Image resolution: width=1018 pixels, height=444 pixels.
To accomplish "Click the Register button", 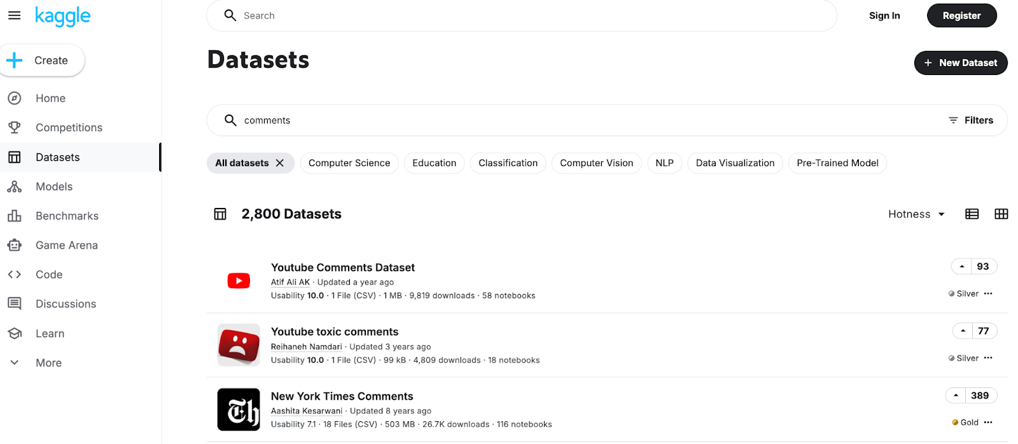I will click(x=961, y=15).
